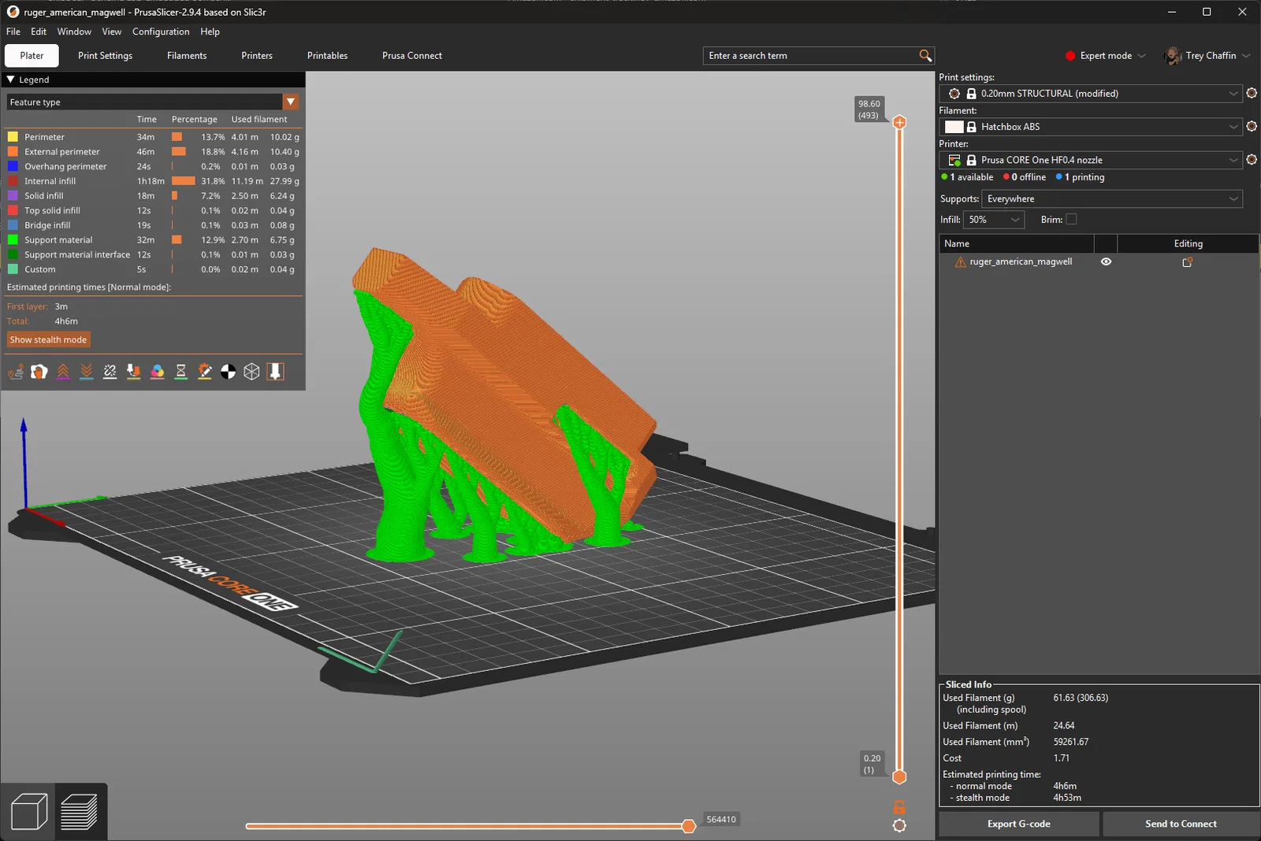Toggle the tool position marker icon
Viewport: 1261px width, 841px height.
coord(275,372)
